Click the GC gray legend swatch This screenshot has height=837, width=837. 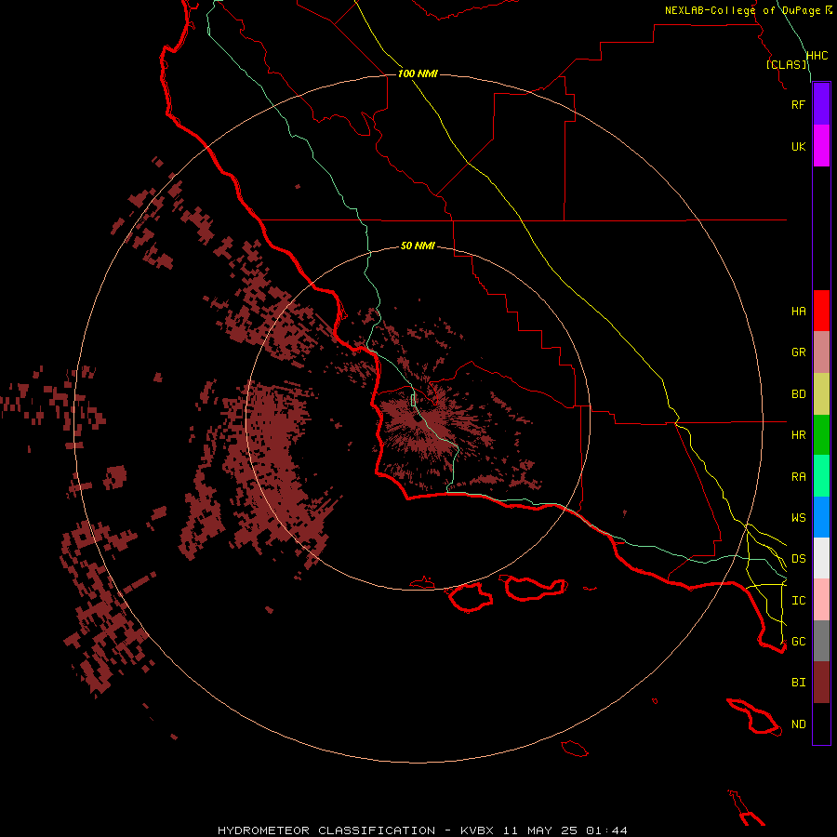point(821,641)
